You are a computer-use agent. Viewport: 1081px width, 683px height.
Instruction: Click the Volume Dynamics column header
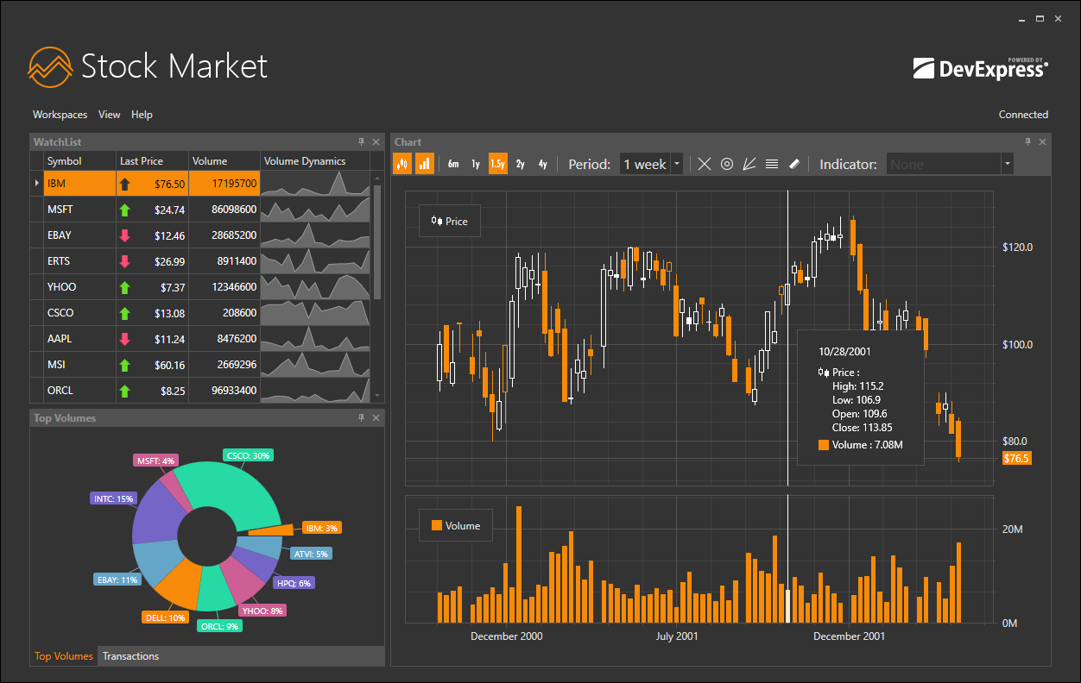pos(315,161)
